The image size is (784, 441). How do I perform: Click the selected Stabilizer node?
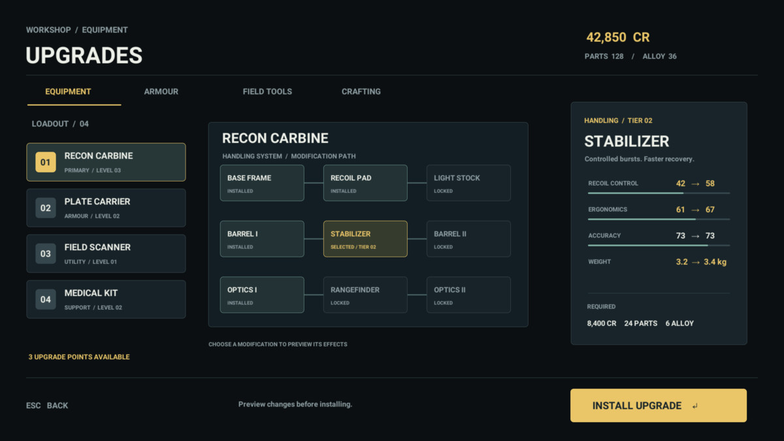[365, 238]
